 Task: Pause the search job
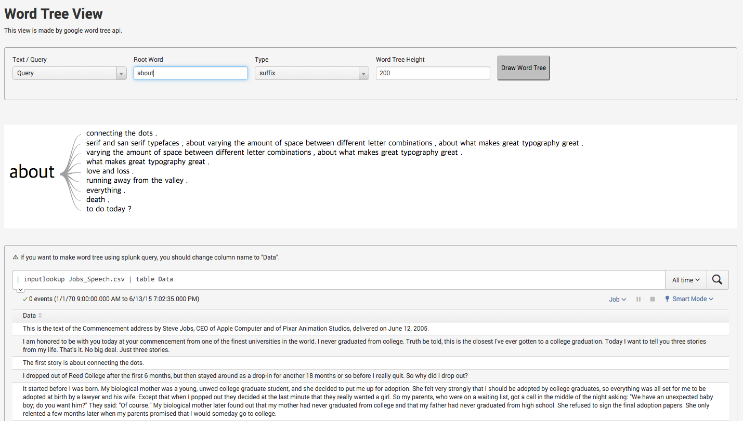[x=638, y=300]
